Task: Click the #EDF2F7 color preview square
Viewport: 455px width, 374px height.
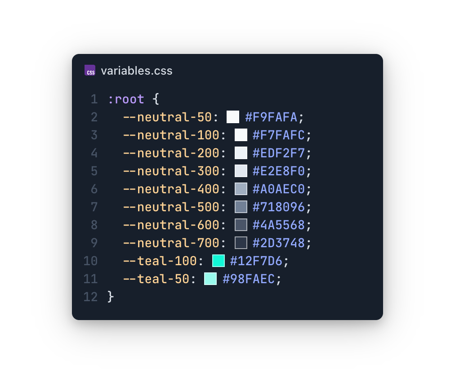Action: [x=241, y=153]
